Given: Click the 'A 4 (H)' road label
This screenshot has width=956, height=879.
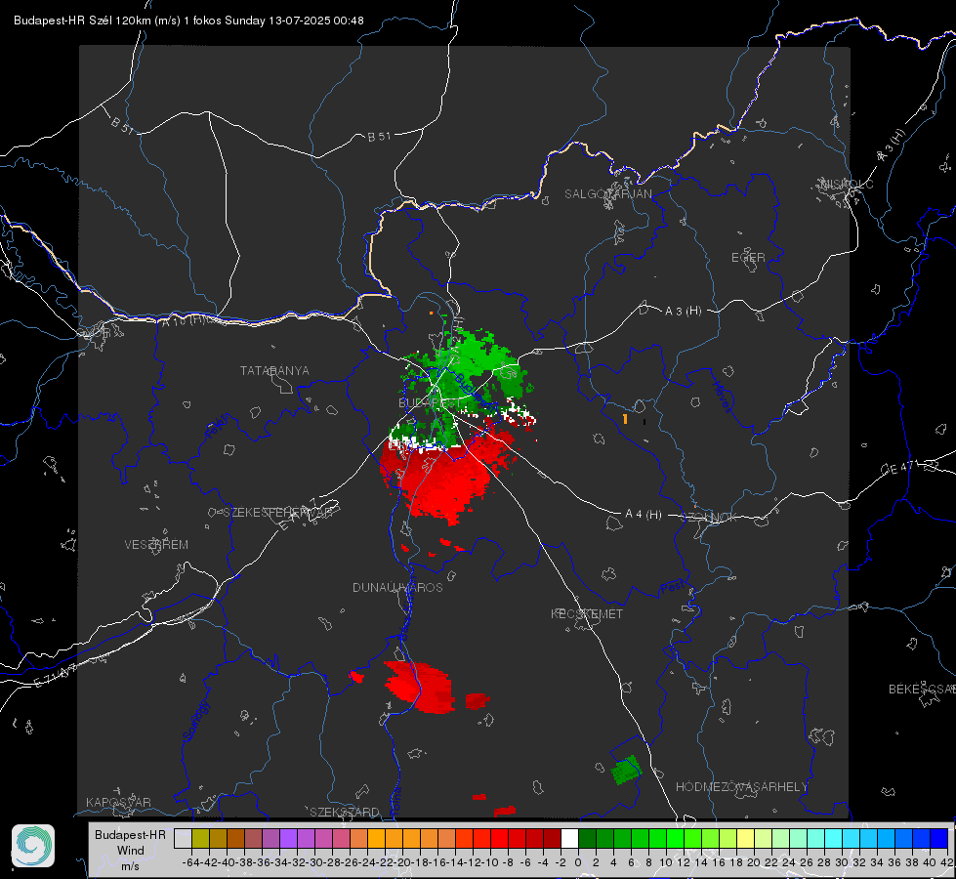Looking at the screenshot, I should (x=644, y=515).
